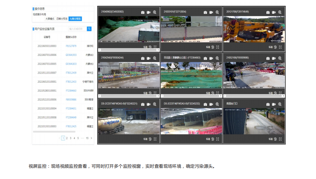Open camera link F91527879
Viewport: 316px width, 179px height.
click(71, 46)
